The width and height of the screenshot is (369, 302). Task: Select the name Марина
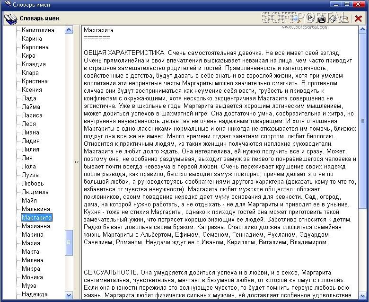33,234
